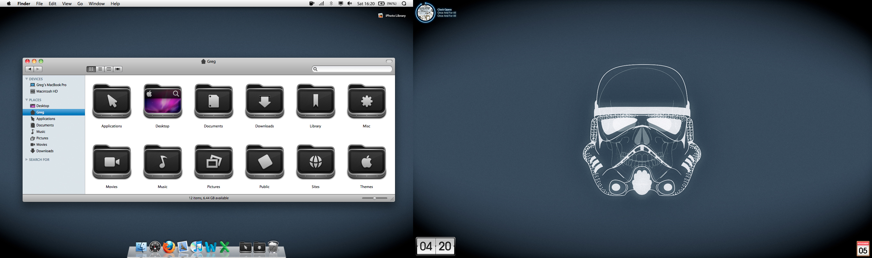Screen dimensions: 872x258
Task: Switch Finder to Cover Flow view
Action: point(118,69)
